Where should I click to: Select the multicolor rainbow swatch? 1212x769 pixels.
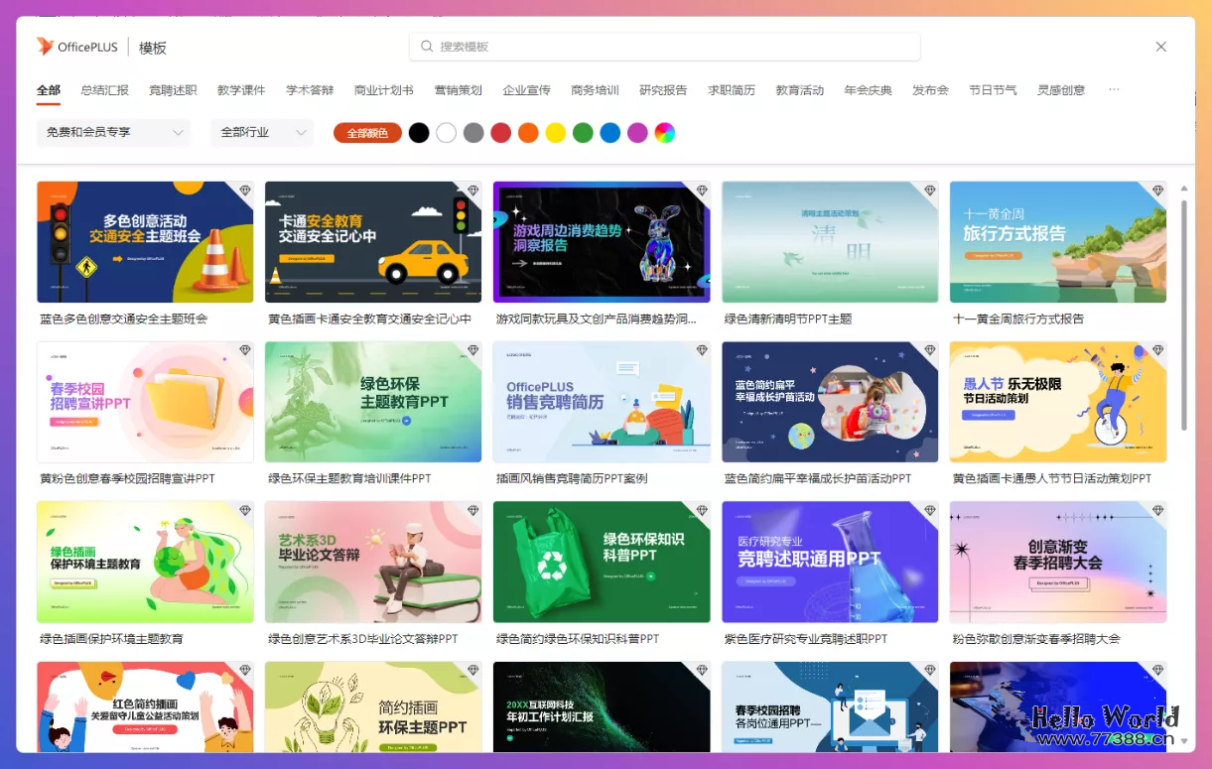(x=665, y=133)
